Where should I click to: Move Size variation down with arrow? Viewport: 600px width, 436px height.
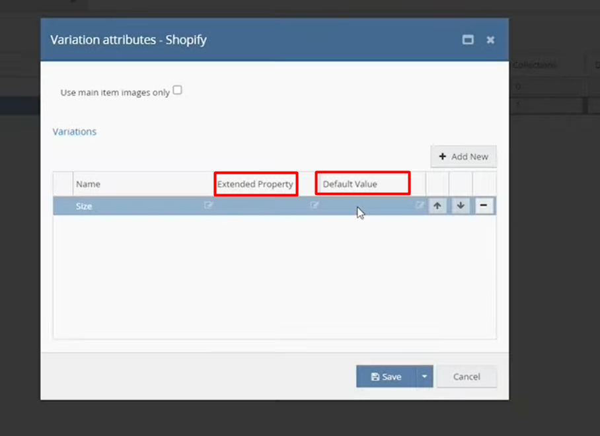coord(461,205)
